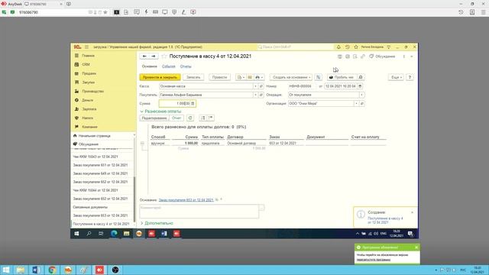The image size is (489, 275).
Task: Click the AnyDesk session history icon
Action: point(461,12)
